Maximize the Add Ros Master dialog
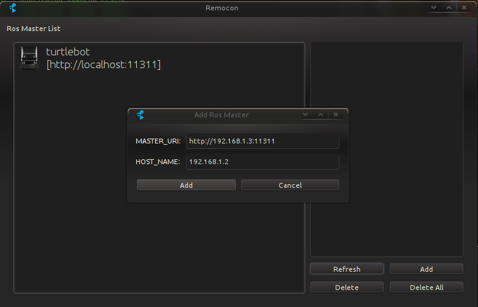478x307 pixels. pyautogui.click(x=321, y=114)
